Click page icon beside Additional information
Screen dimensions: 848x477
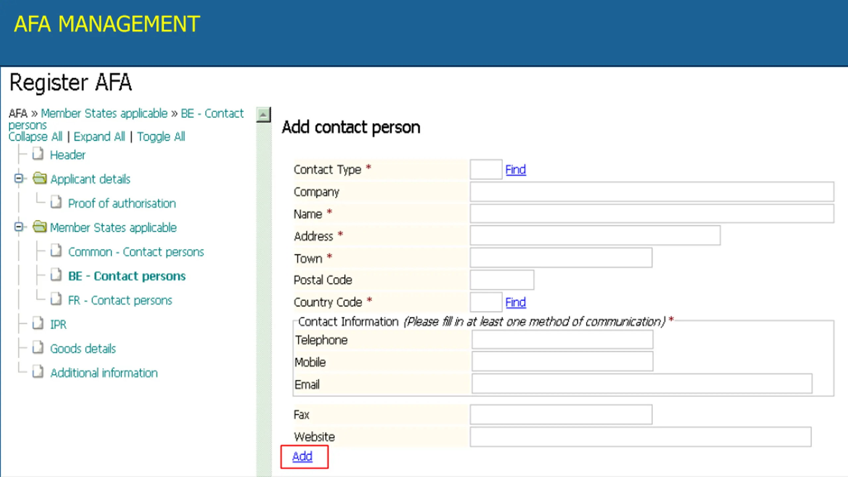point(38,372)
